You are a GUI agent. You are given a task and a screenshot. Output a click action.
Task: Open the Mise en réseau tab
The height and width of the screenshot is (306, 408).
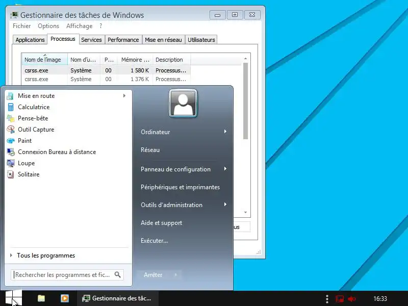(x=163, y=40)
